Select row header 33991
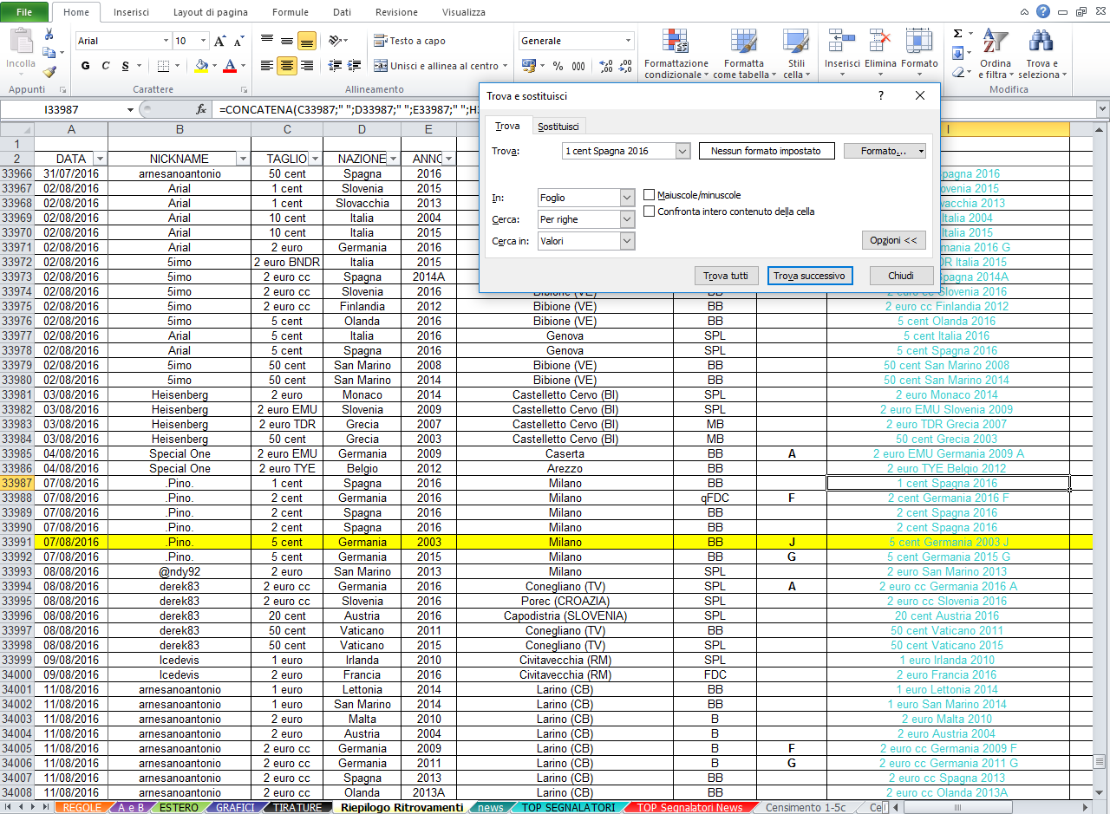The image size is (1110, 814). click(17, 542)
